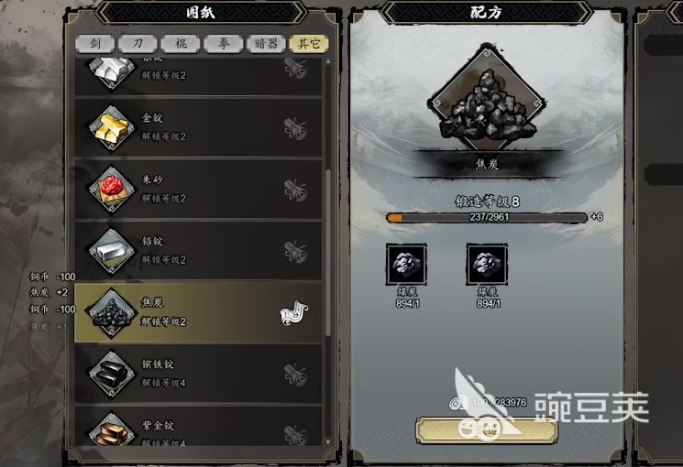Click the first 煤炭 material slot
Screen dimensions: 683x467
tap(406, 265)
